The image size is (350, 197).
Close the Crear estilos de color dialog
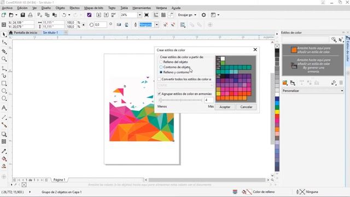pos(255,50)
